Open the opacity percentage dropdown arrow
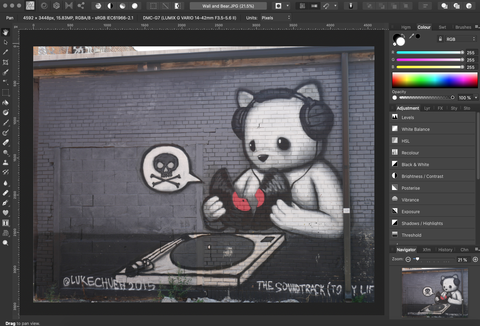This screenshot has height=326, width=480. (476, 98)
